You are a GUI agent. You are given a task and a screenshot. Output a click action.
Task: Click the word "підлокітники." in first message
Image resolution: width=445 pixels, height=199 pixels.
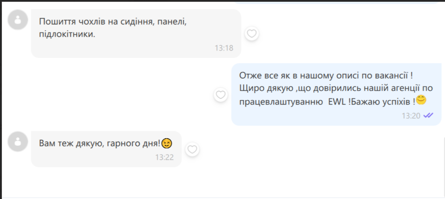[67, 35]
